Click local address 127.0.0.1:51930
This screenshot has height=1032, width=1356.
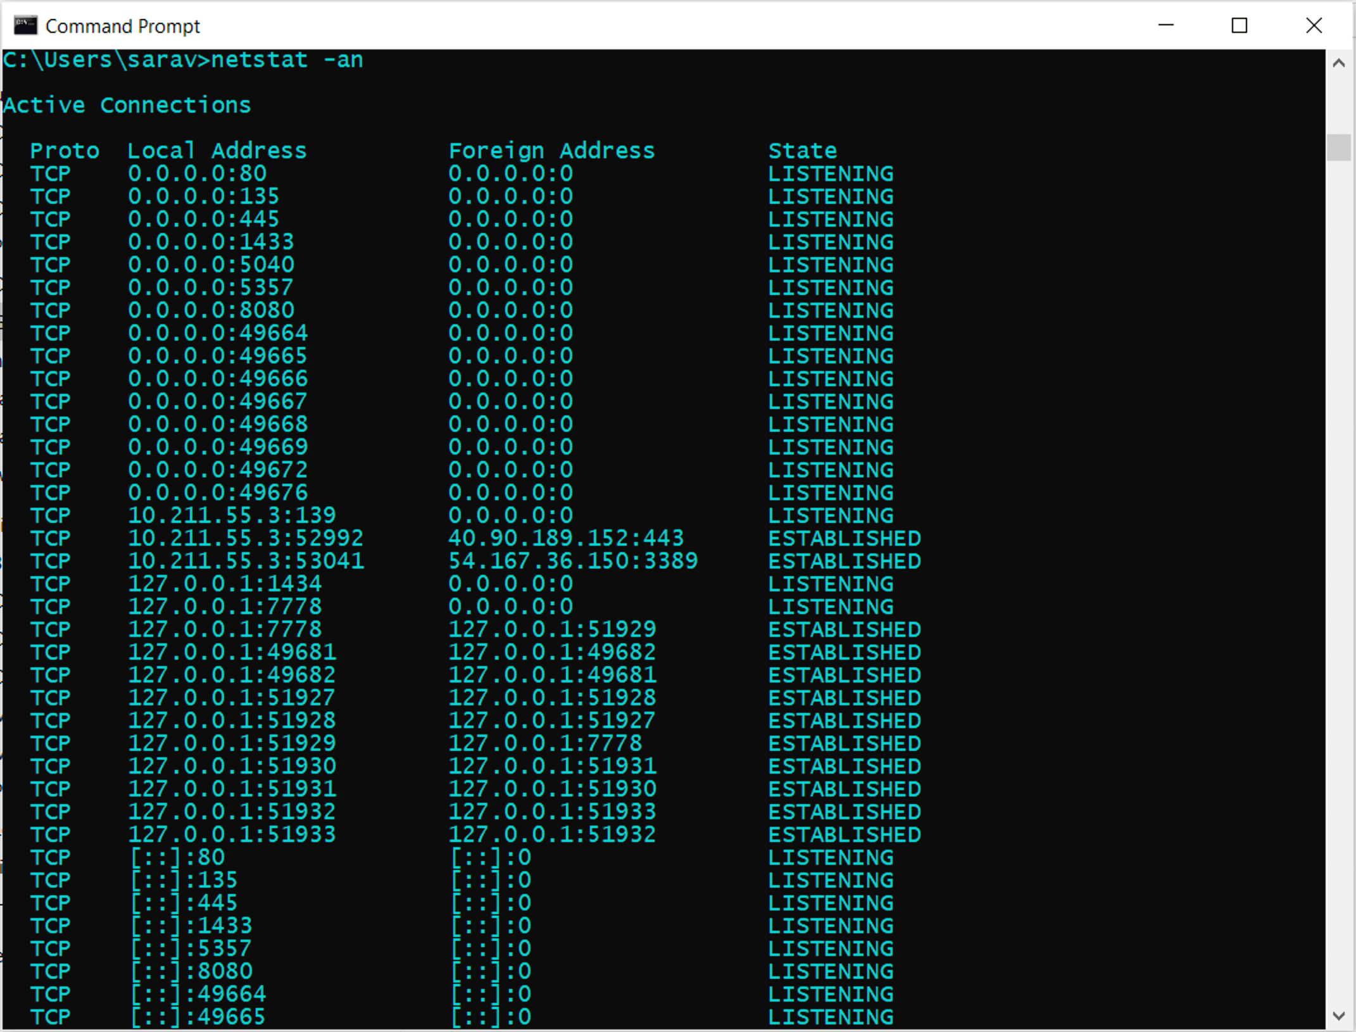[x=232, y=766]
